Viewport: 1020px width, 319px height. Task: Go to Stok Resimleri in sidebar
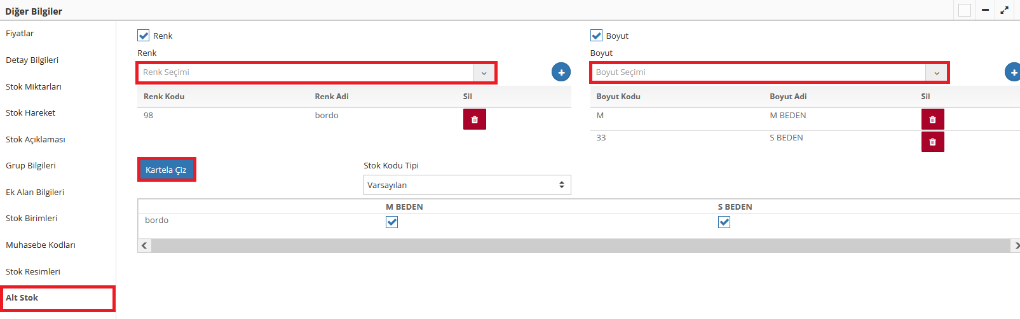click(x=33, y=272)
